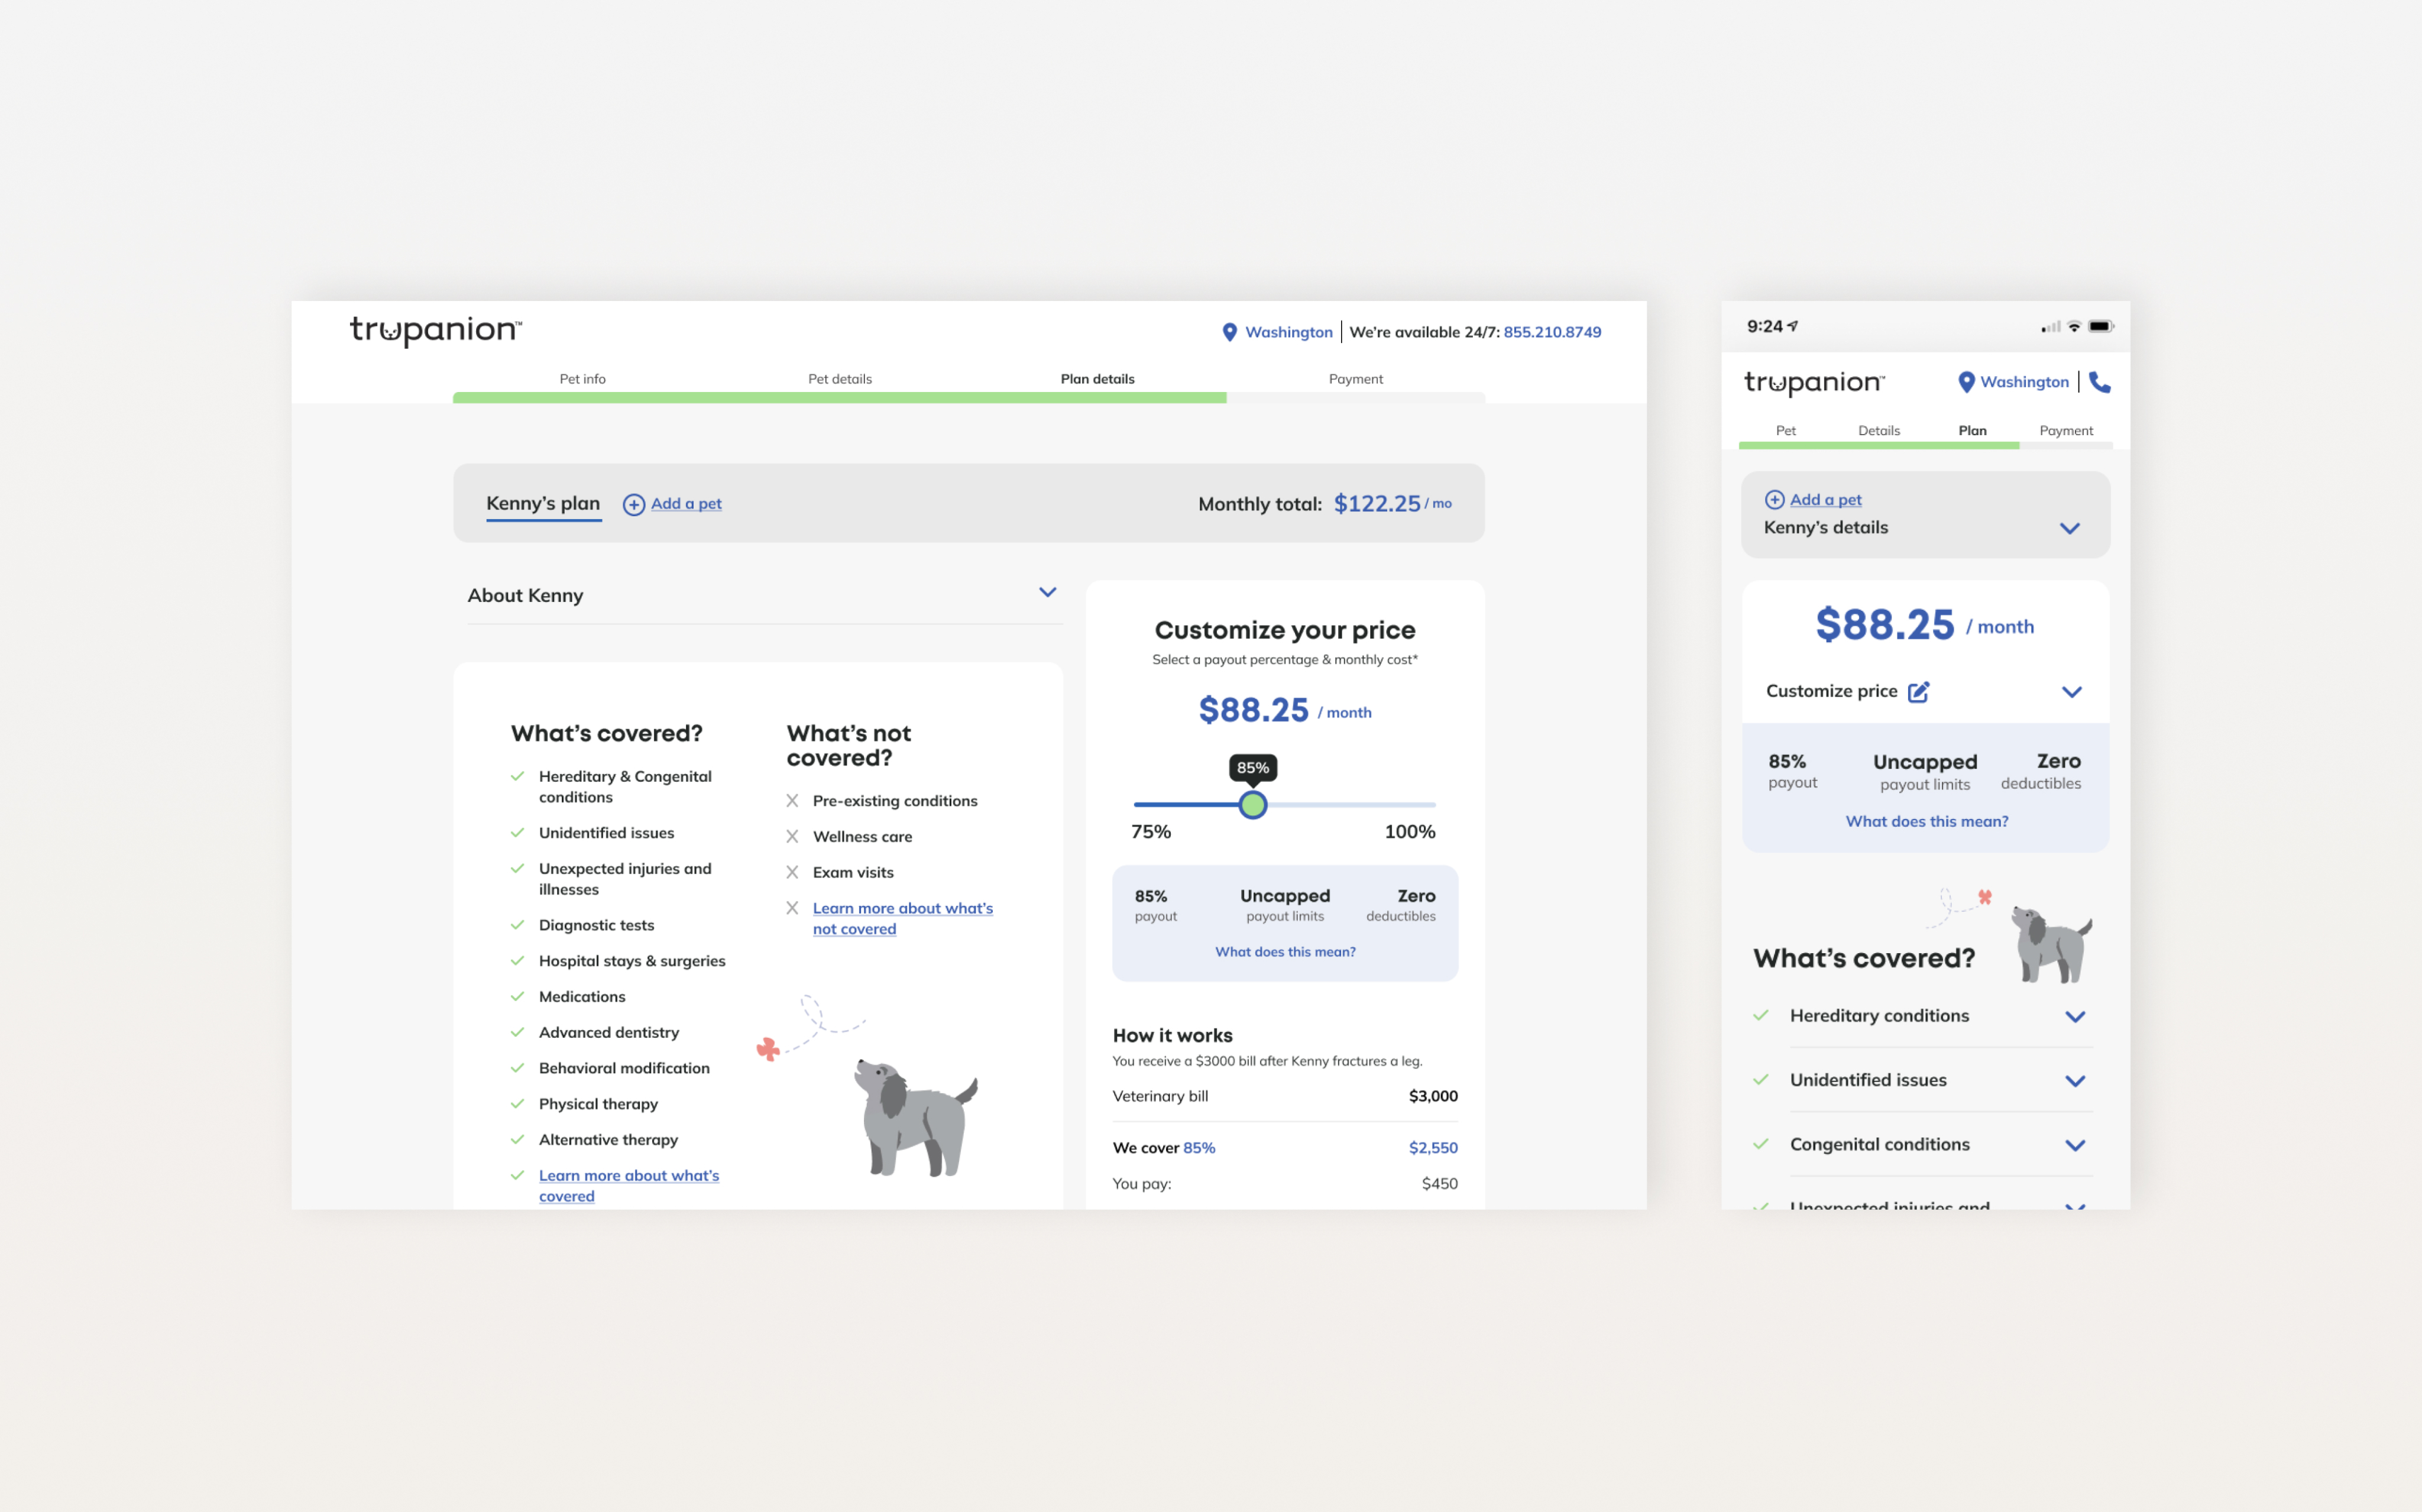Click desktop What does this mean? link
Viewport: 2422px width, 1512px height.
coord(1285,952)
